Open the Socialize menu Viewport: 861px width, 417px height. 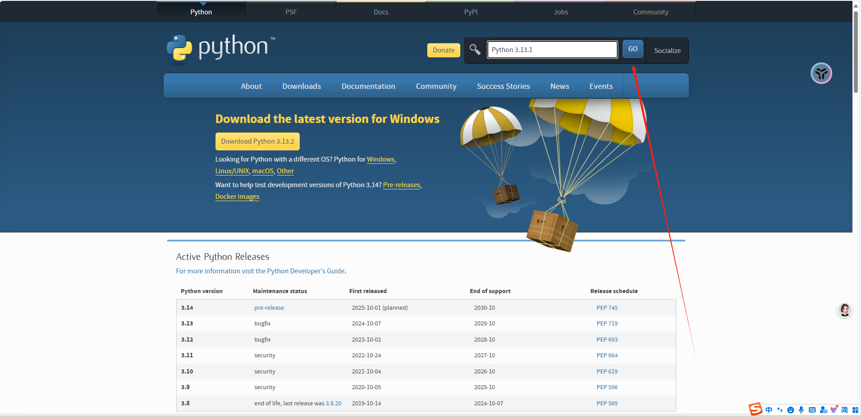pyautogui.click(x=667, y=50)
